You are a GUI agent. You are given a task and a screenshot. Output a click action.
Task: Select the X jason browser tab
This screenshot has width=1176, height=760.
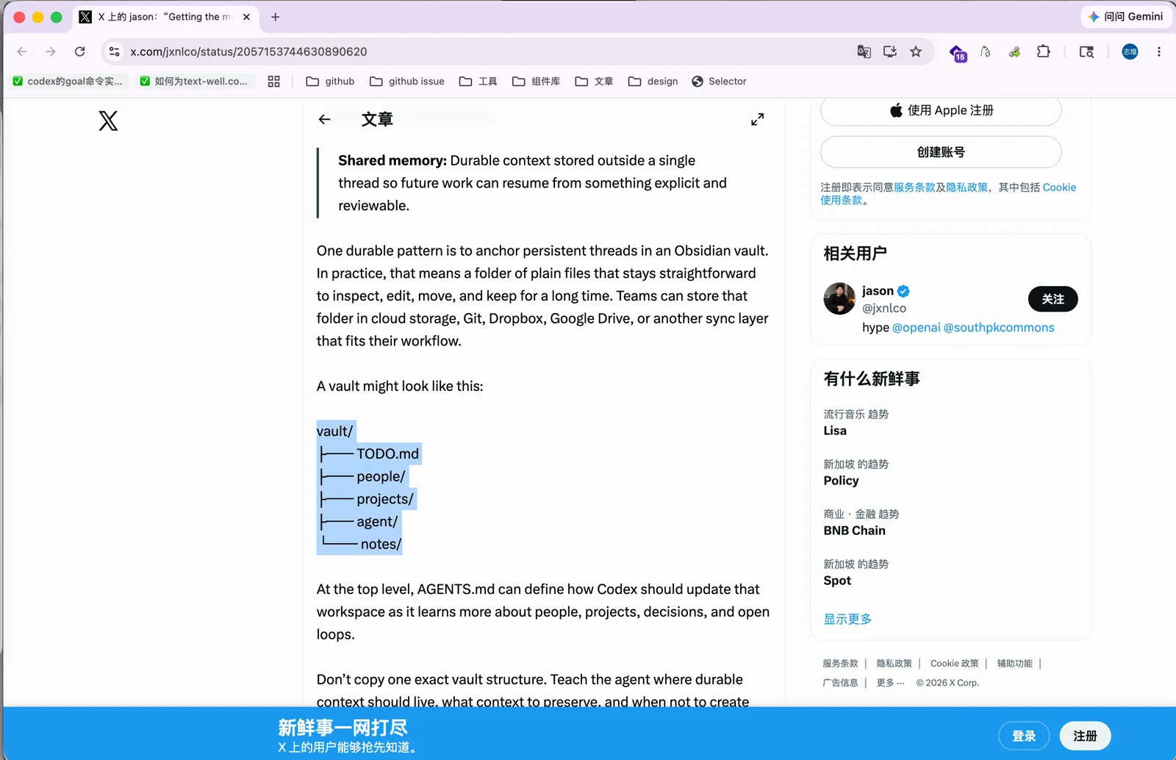165,17
